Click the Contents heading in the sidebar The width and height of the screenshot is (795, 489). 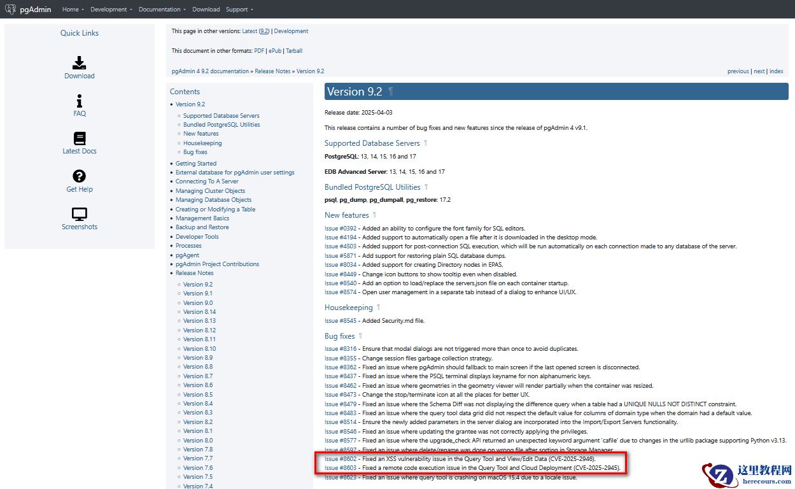[x=185, y=92]
